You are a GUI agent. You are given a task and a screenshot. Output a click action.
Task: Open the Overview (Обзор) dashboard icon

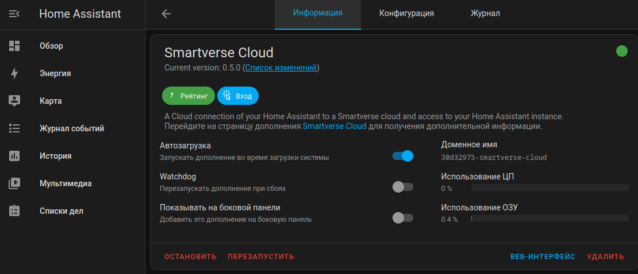(x=14, y=46)
